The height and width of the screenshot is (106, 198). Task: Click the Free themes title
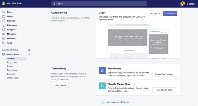(114, 69)
